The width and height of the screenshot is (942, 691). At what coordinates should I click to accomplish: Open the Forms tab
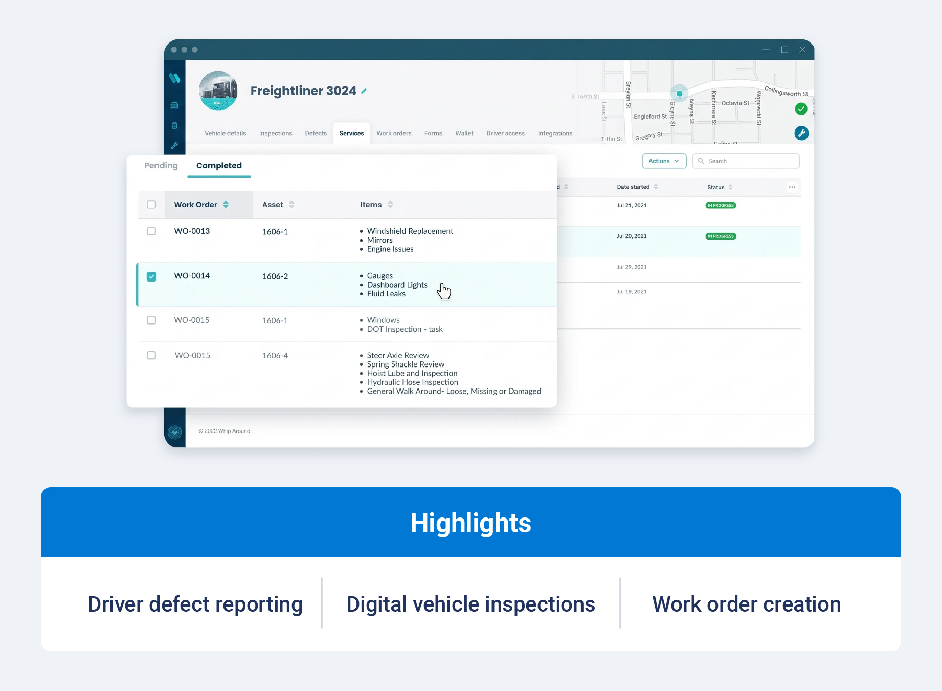point(433,133)
